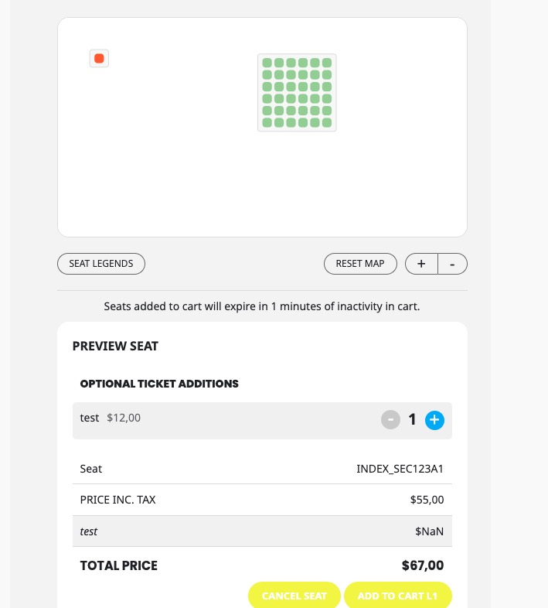Image resolution: width=548 pixels, height=608 pixels.
Task: Zoom out the seat map with minus button
Action: point(452,264)
